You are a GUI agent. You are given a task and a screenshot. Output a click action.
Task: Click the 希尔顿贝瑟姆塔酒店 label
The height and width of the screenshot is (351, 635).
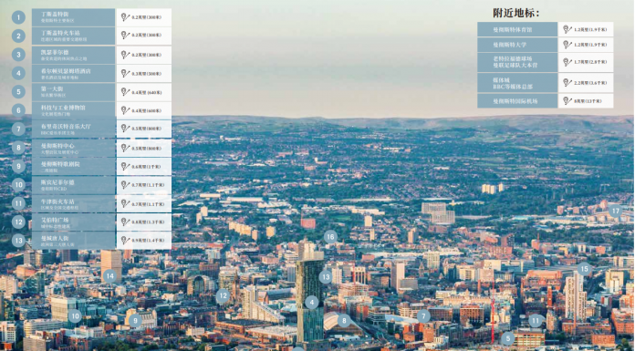66,71
